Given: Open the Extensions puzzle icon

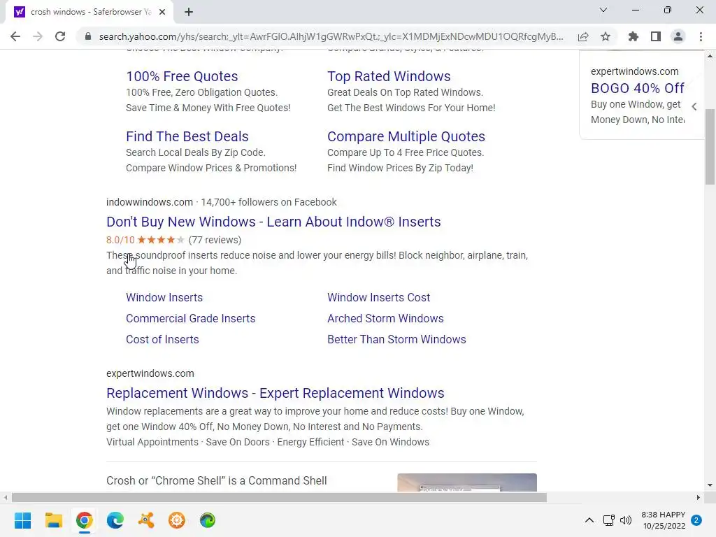Looking at the screenshot, I should 633,36.
